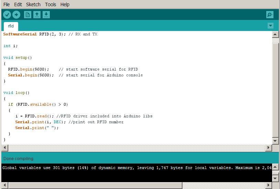Image resolution: width=280 pixels, height=189 pixels.
Task: Click the Upload (right arrow) button
Action: point(16,15)
